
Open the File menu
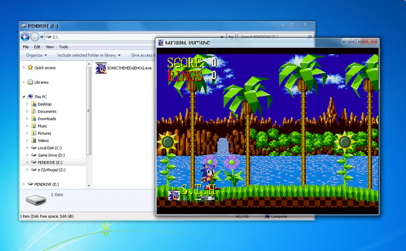(26, 47)
